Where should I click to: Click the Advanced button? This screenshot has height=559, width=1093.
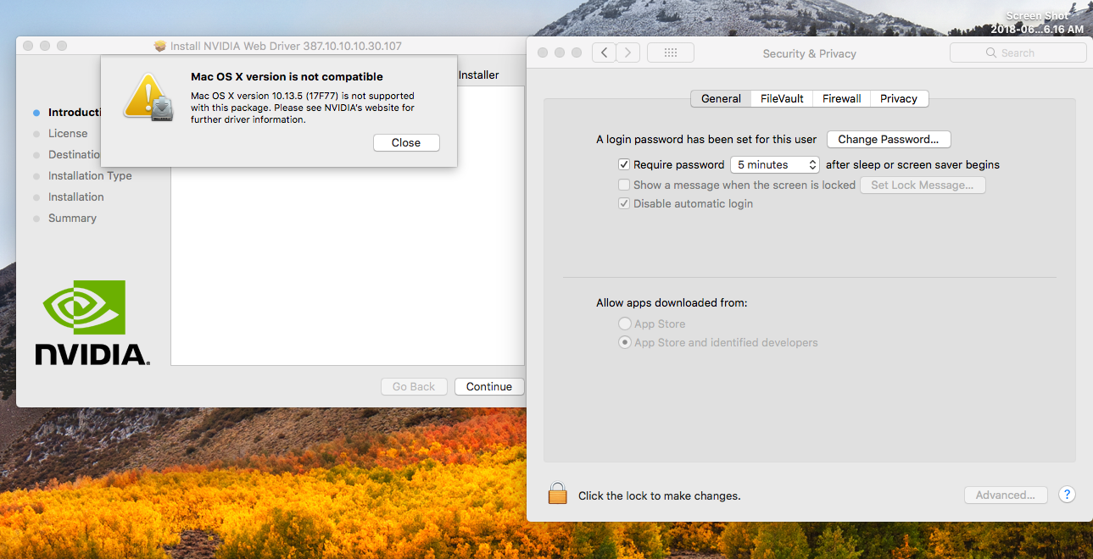click(x=1006, y=495)
